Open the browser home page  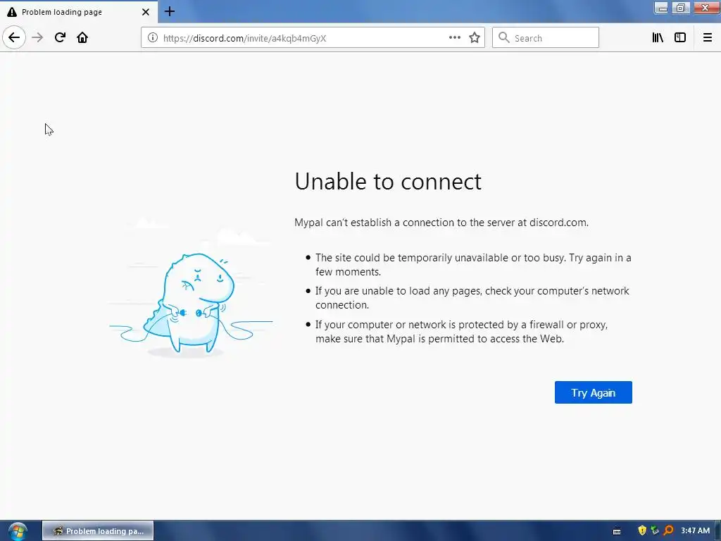click(x=82, y=38)
